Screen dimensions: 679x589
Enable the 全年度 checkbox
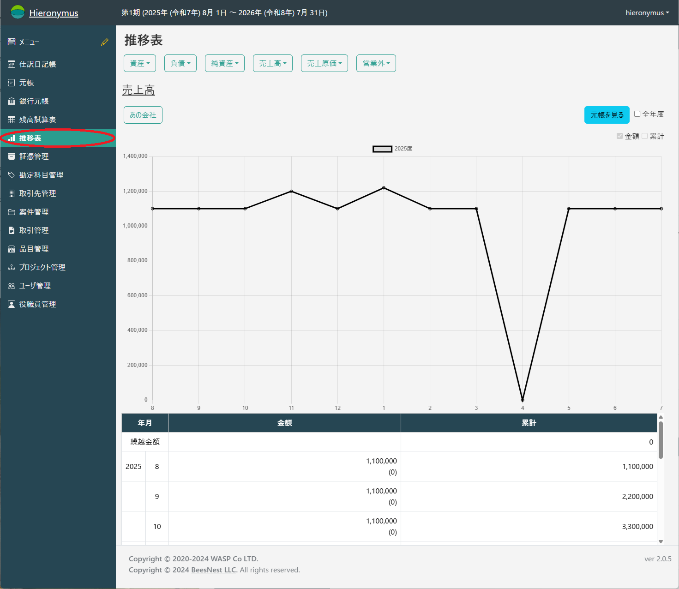click(x=637, y=114)
